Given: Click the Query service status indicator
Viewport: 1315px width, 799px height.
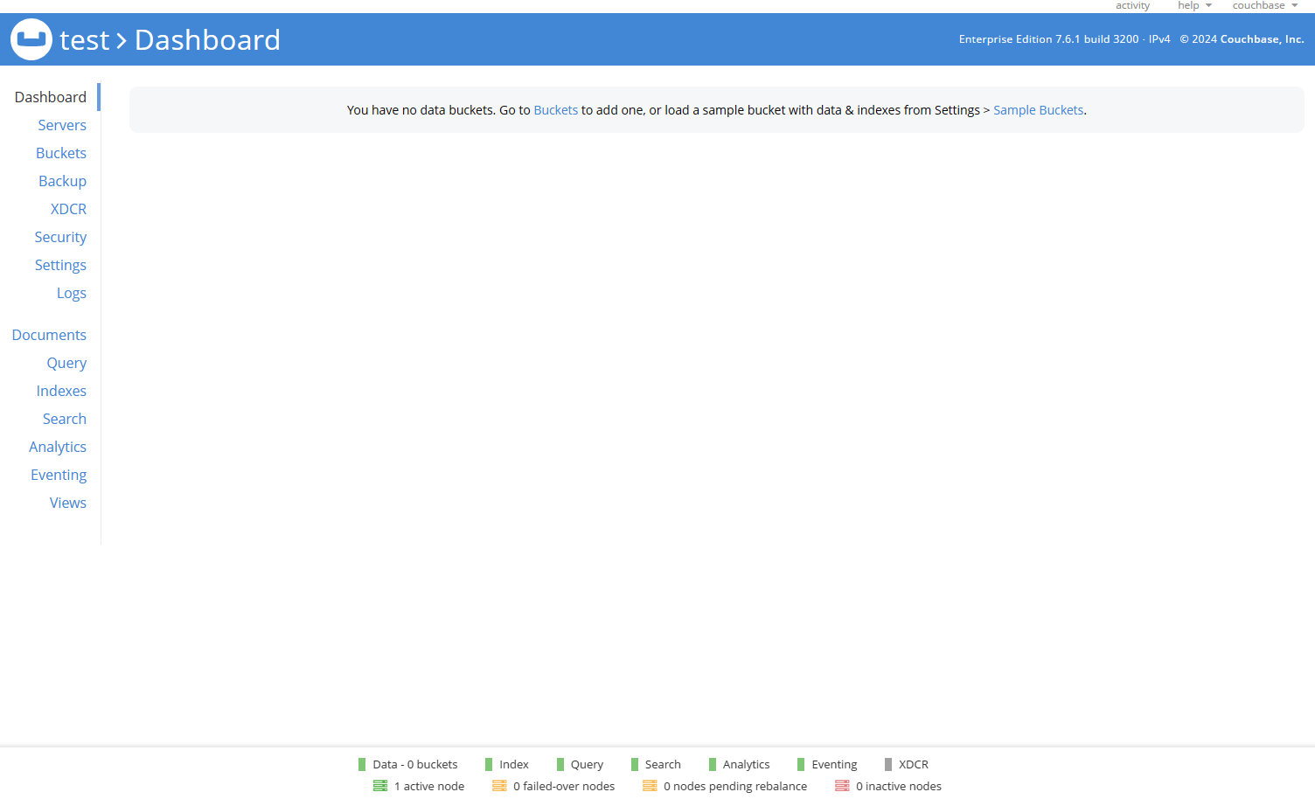Looking at the screenshot, I should click(x=560, y=764).
